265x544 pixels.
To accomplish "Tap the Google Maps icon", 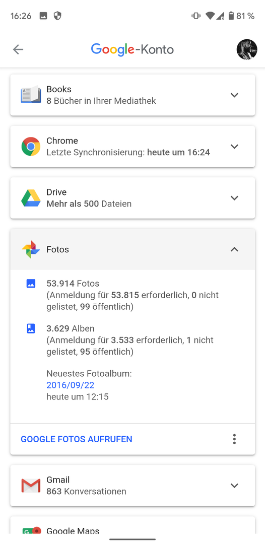I will (32, 530).
